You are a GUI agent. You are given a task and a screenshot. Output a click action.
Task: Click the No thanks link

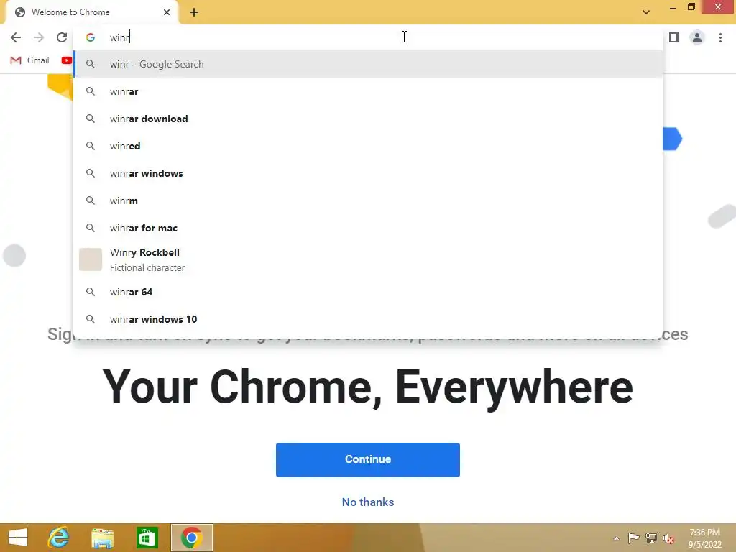(368, 502)
